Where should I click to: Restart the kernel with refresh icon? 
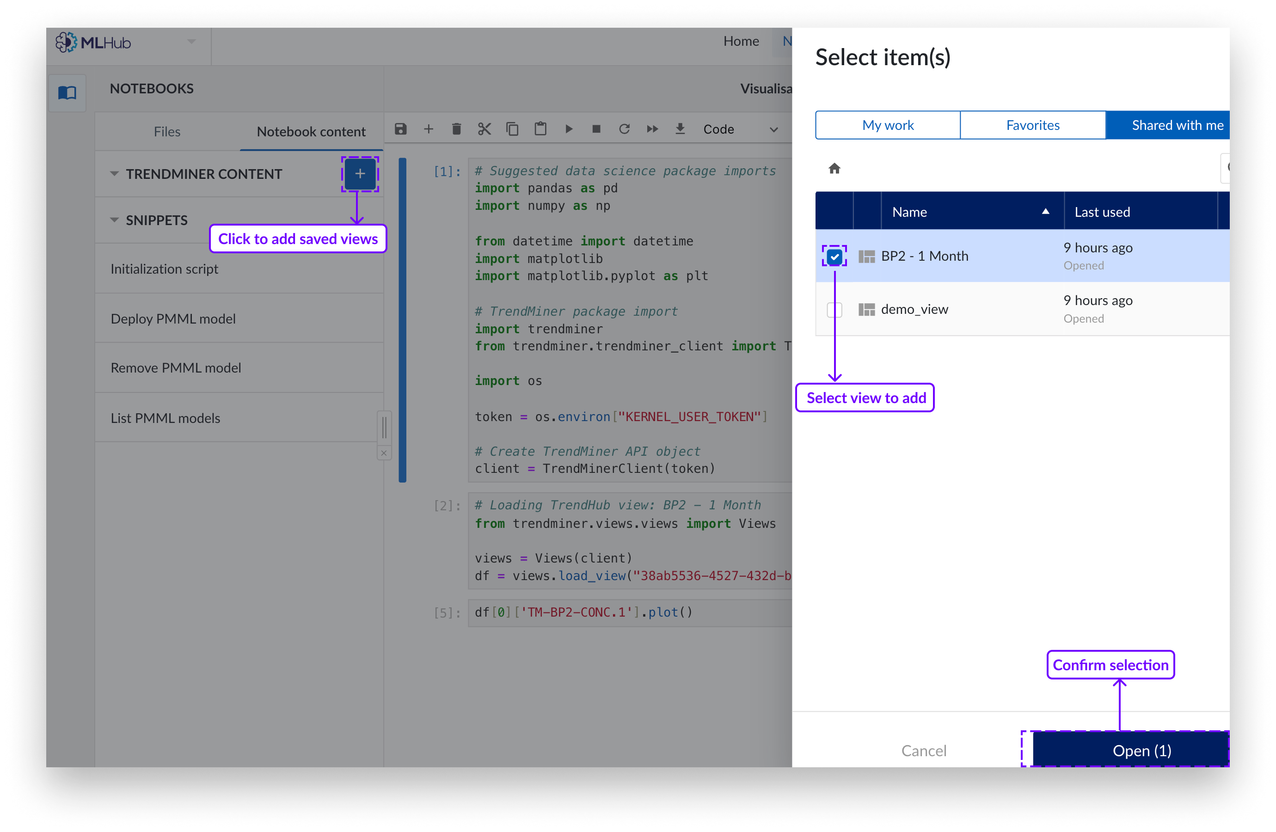[x=624, y=129]
